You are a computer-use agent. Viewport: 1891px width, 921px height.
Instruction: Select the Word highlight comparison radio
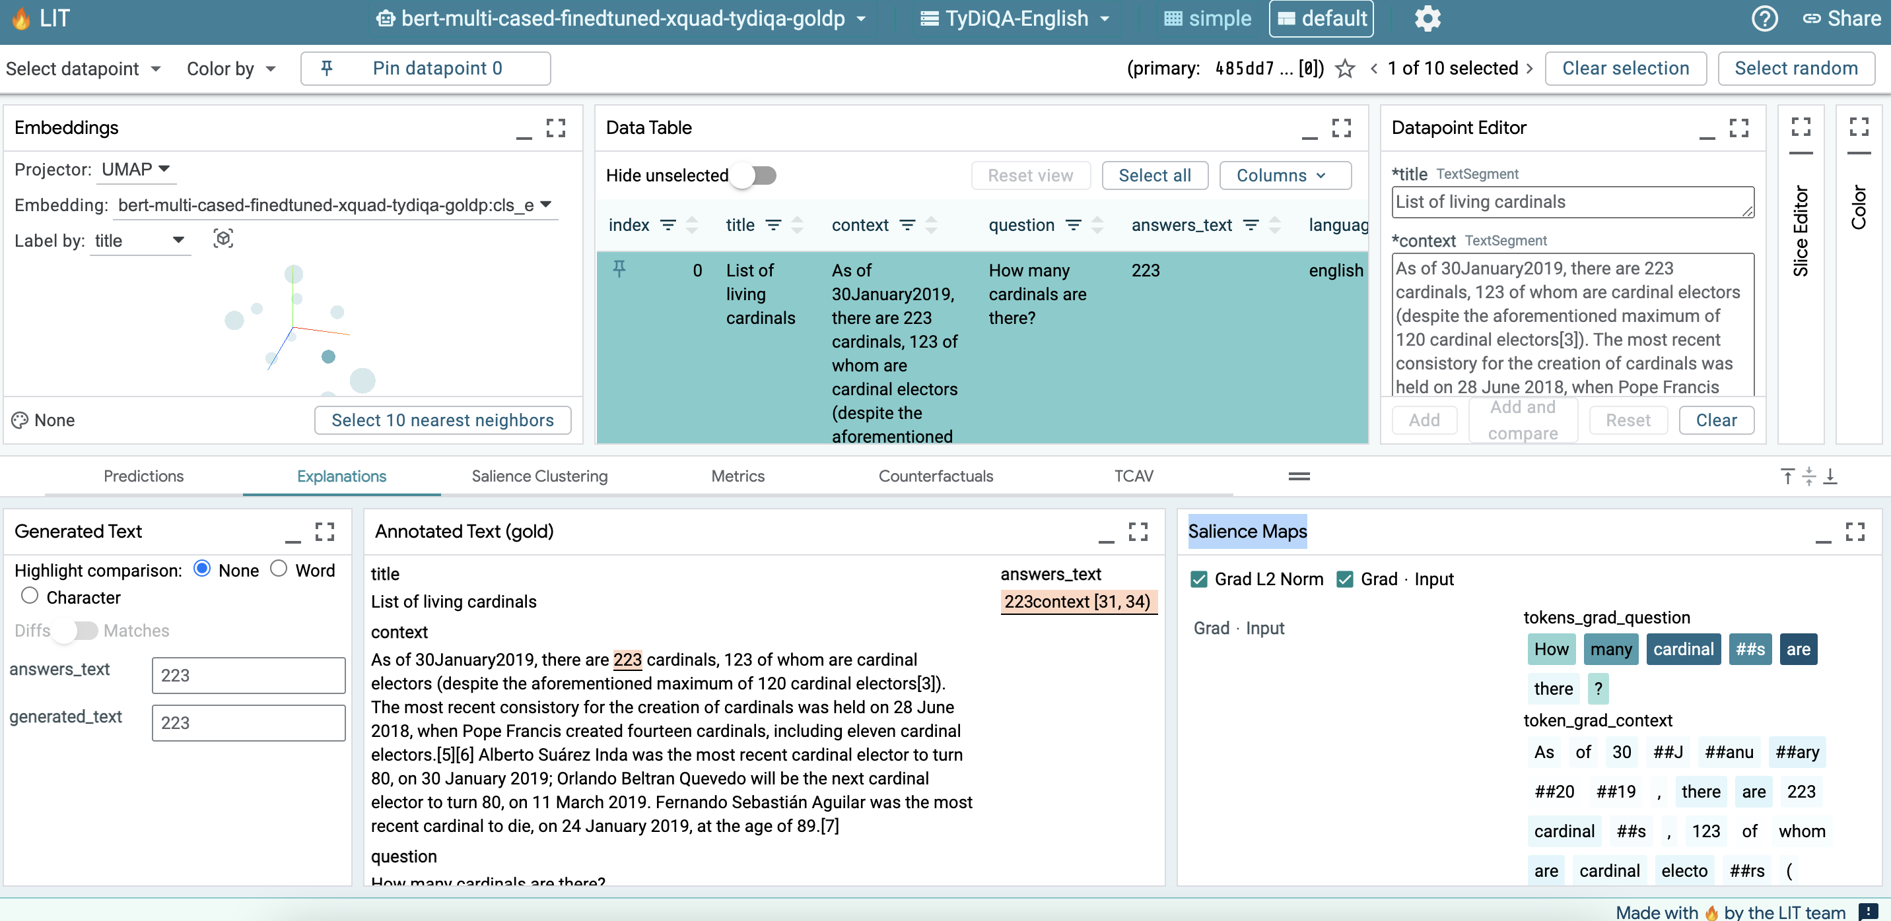pos(279,569)
